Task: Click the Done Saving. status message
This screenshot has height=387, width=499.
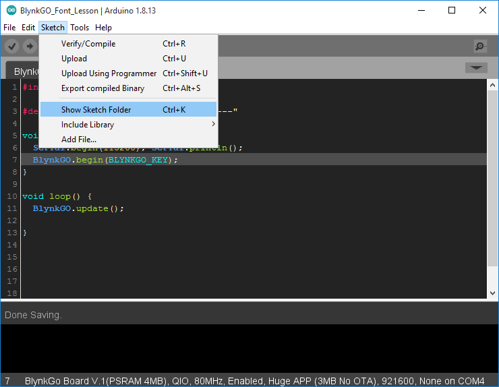Action: (x=33, y=315)
